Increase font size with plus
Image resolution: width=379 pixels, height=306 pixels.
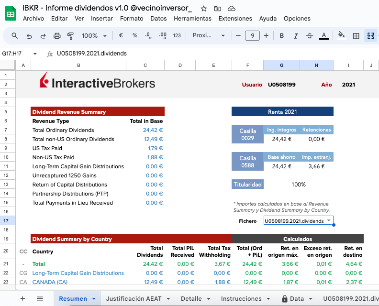coord(266,36)
